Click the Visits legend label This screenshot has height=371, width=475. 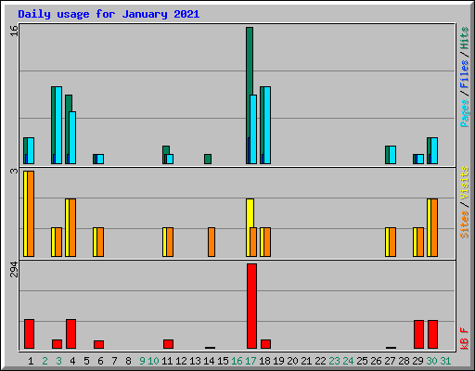464,184
